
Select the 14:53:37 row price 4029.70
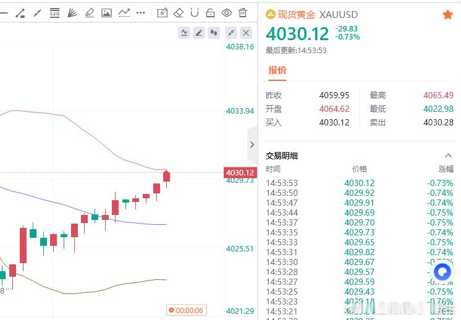click(x=360, y=223)
